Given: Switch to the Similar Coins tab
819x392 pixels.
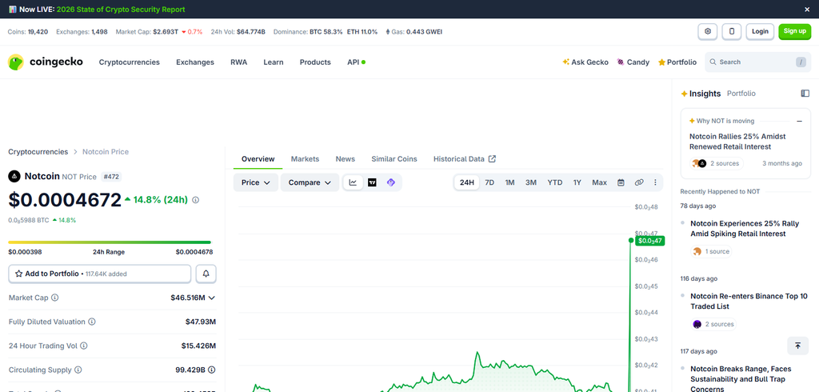Looking at the screenshot, I should coord(394,159).
